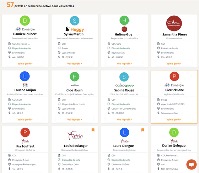The width and height of the screenshot is (199, 173).
Task: View Sylvie Martin's profile
Action: 75,63
